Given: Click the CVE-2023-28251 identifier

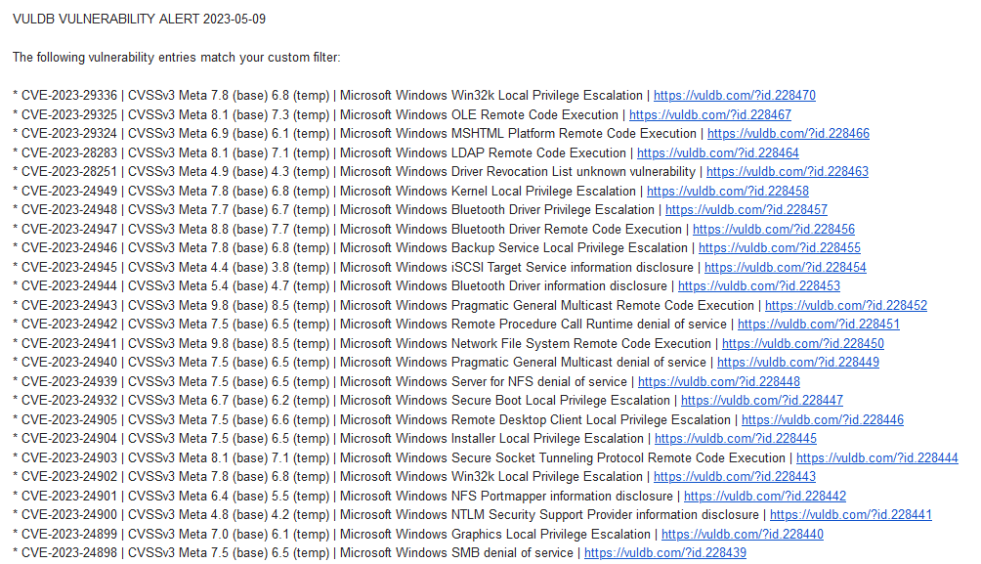Looking at the screenshot, I should [68, 172].
